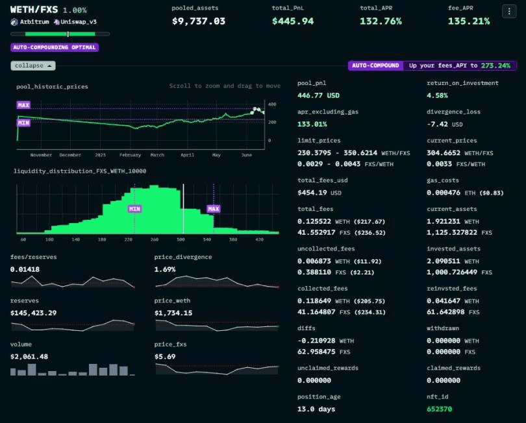Click the AUTO-COMPOUND button

(x=375, y=66)
